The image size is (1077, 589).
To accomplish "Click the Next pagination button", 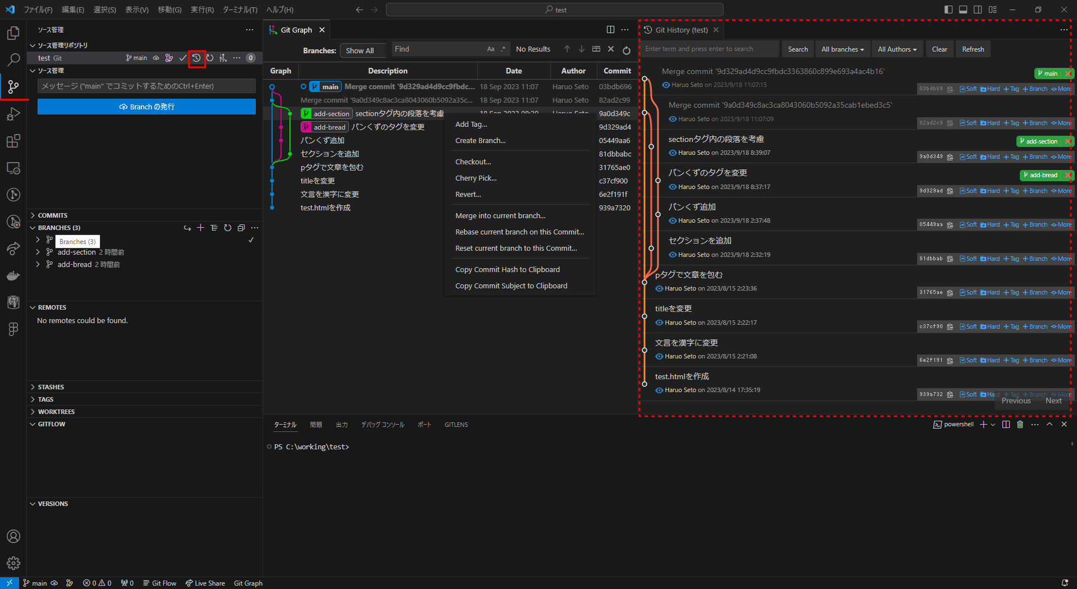I will [1053, 401].
